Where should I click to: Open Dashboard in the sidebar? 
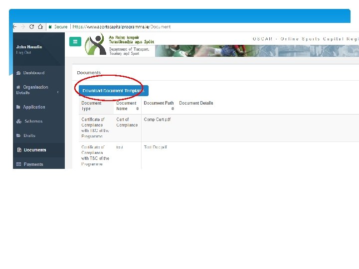coord(34,73)
